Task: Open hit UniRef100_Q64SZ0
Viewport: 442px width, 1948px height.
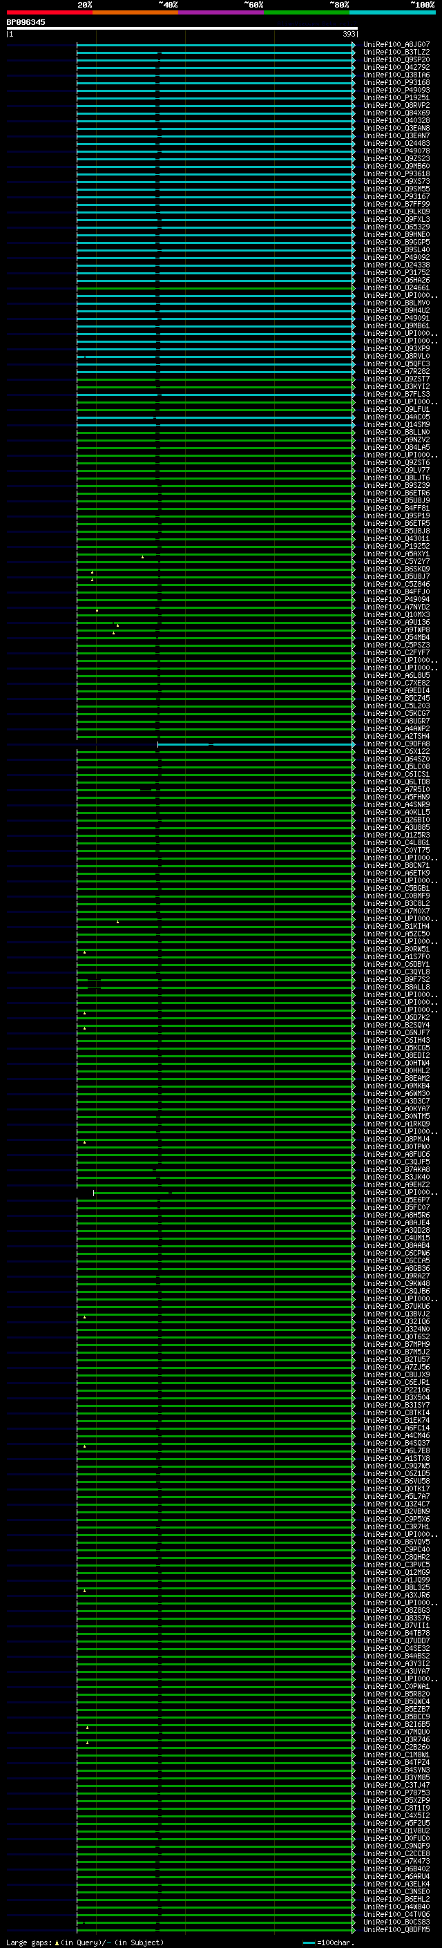Action: (396, 759)
